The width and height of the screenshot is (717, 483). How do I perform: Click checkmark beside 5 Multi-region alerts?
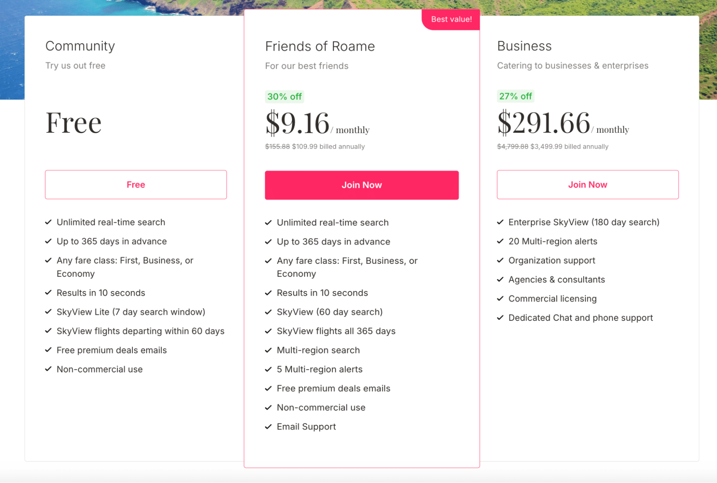coord(268,369)
